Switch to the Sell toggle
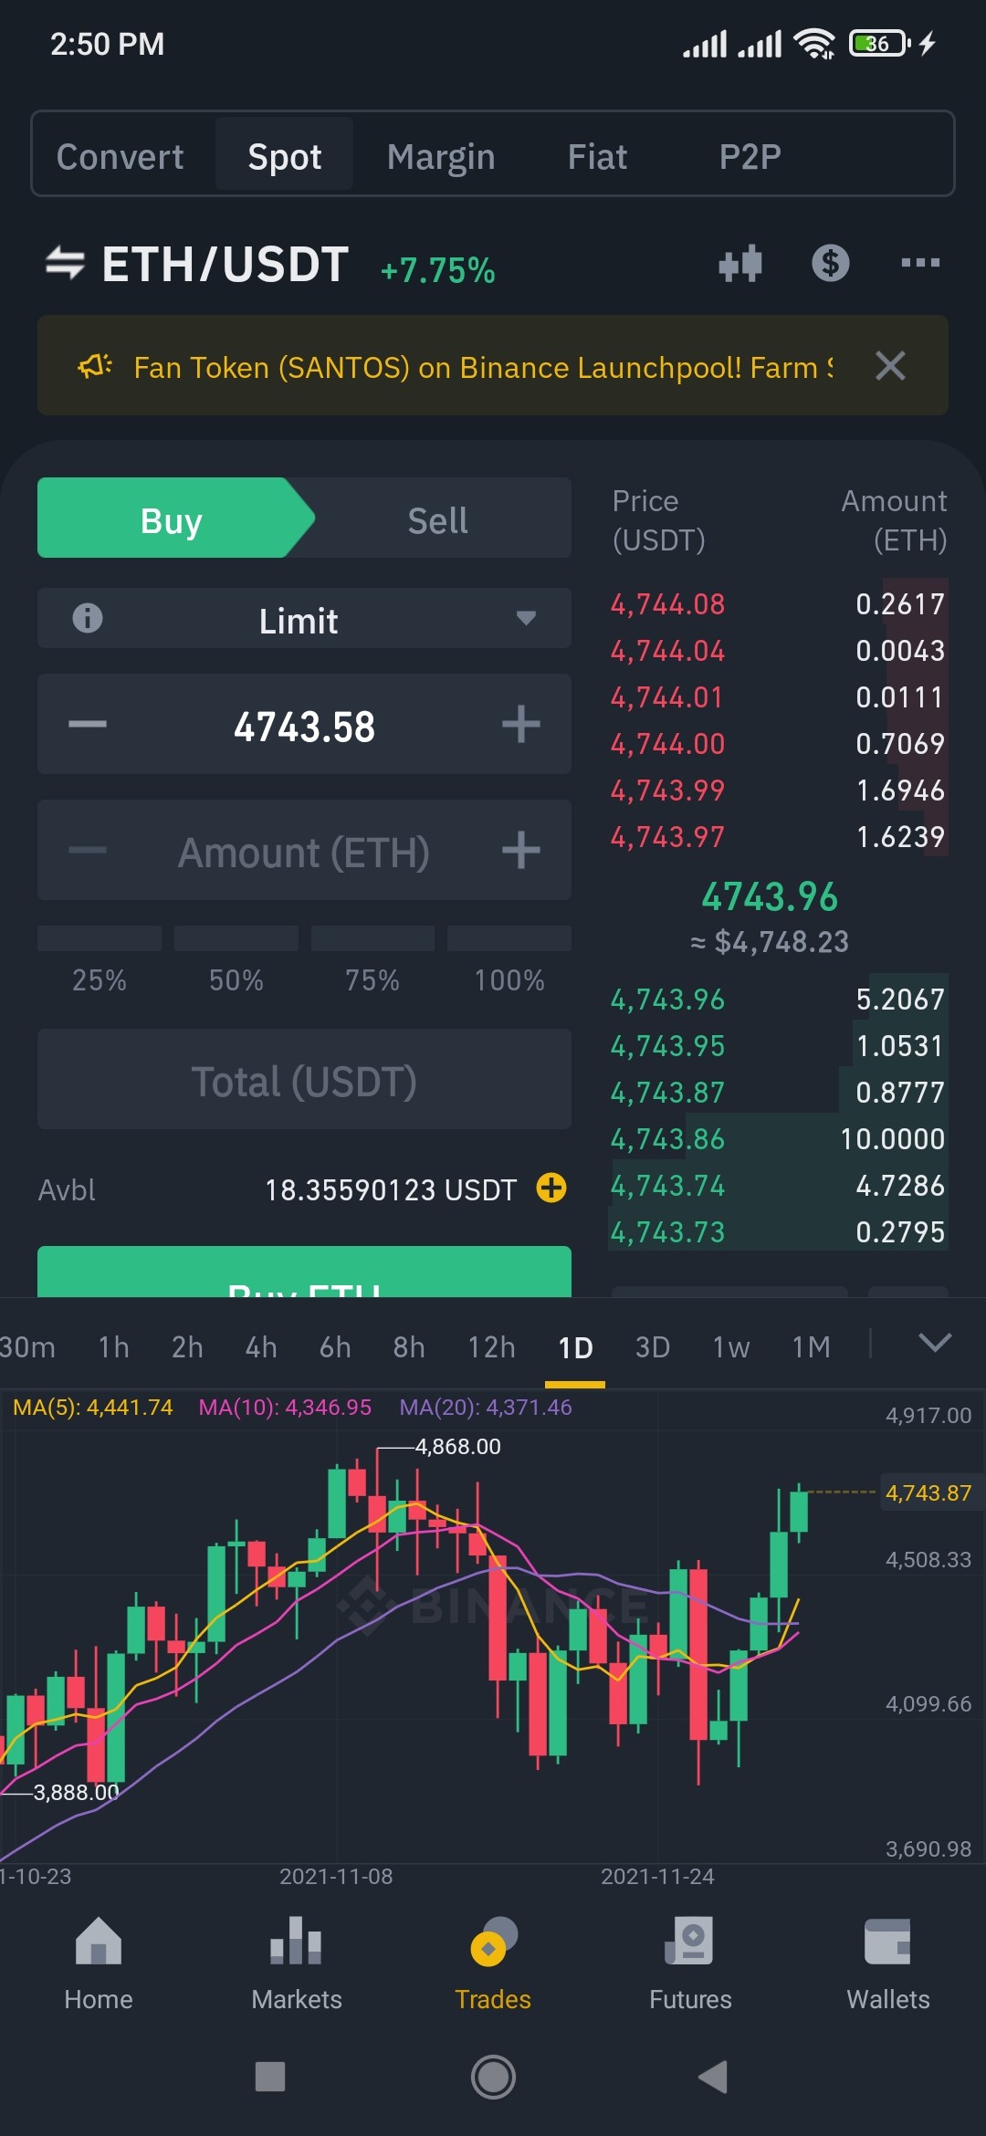 coord(438,518)
